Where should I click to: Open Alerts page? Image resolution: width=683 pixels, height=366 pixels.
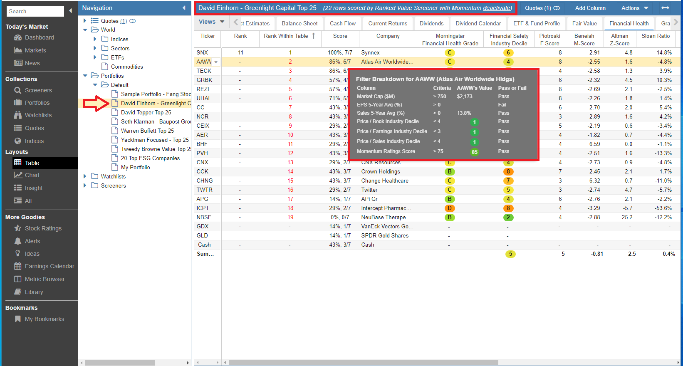click(x=32, y=241)
